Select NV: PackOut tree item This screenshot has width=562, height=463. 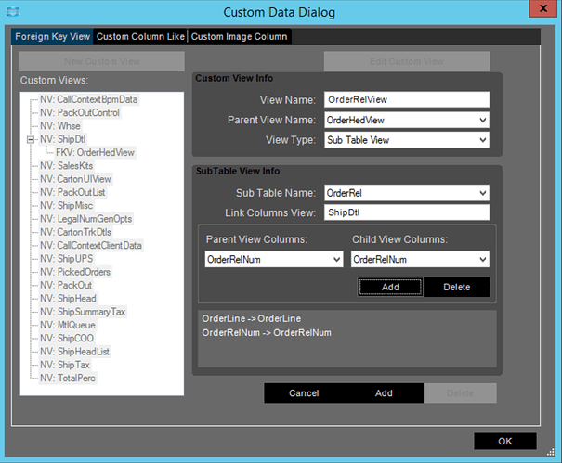pyautogui.click(x=66, y=285)
